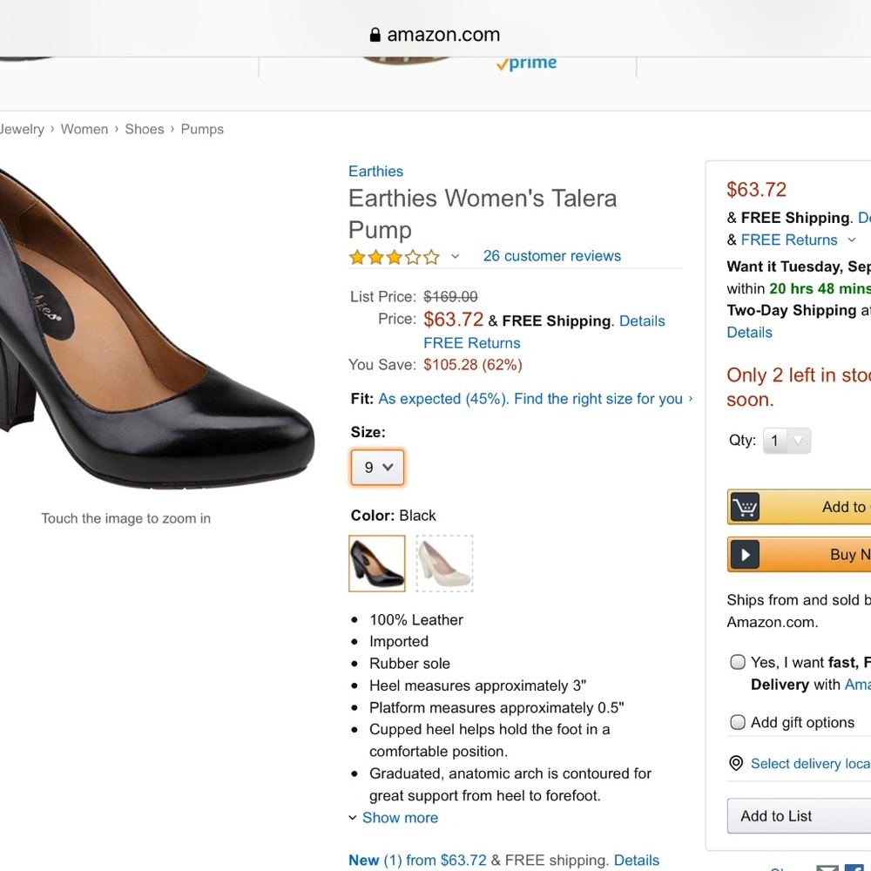This screenshot has height=871, width=871.
Task: Click the Prime logo at top
Action: pos(526,64)
